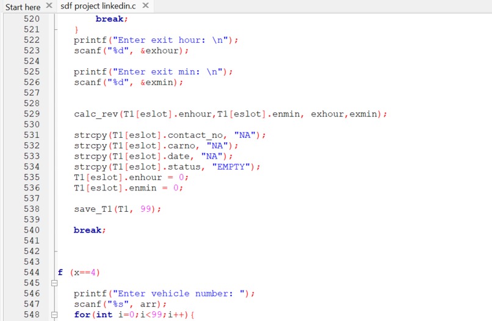Click the T1[eslot].enhour = 0 line
Viewport: 492px width, 321px height.
[131, 178]
